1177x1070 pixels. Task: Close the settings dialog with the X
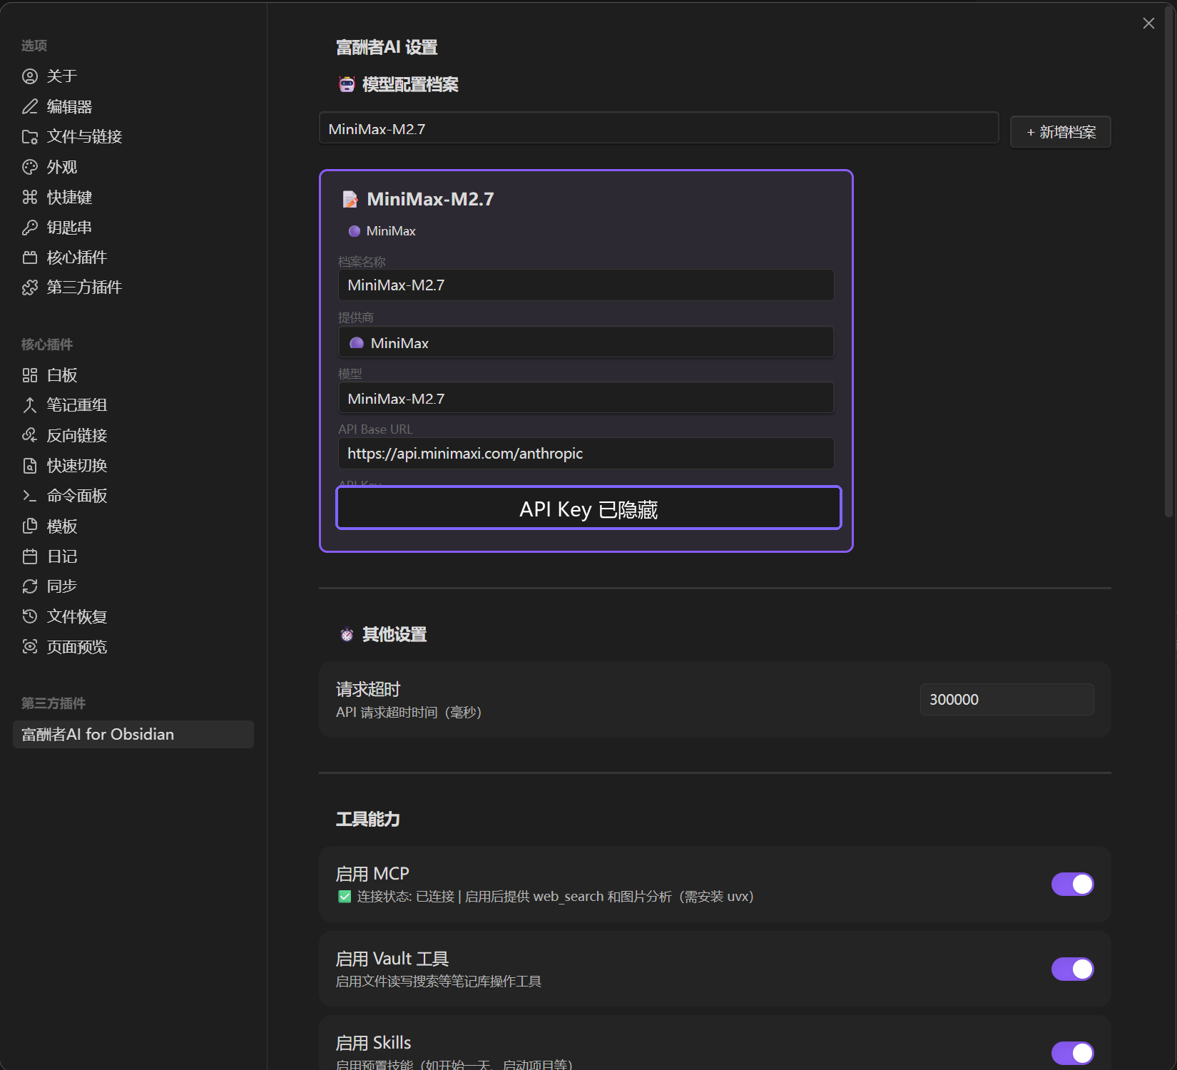click(1148, 24)
